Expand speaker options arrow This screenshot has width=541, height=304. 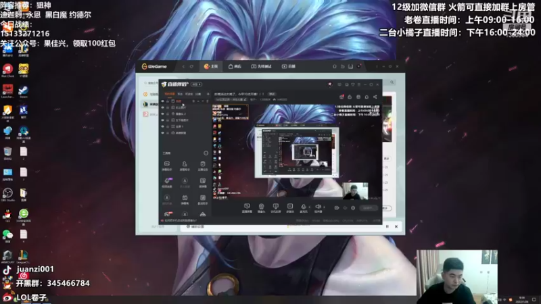click(324, 207)
